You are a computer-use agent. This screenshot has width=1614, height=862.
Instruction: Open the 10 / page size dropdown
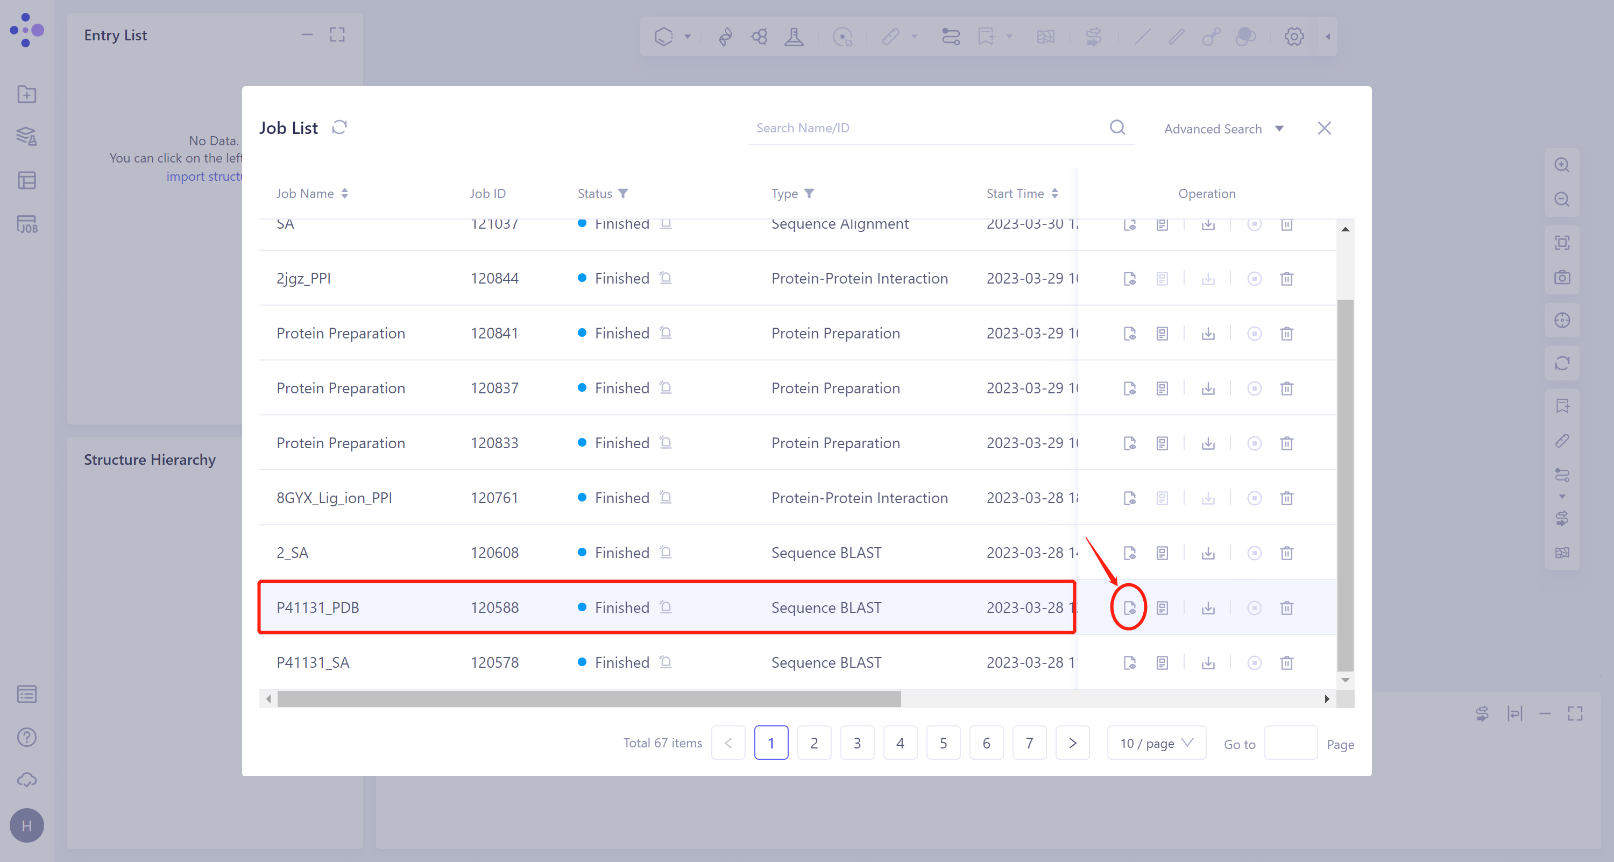[1156, 743]
